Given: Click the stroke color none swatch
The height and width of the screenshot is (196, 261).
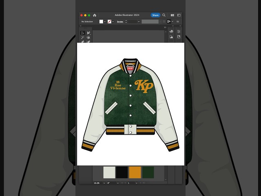Looking at the screenshot, I should [x=109, y=22].
